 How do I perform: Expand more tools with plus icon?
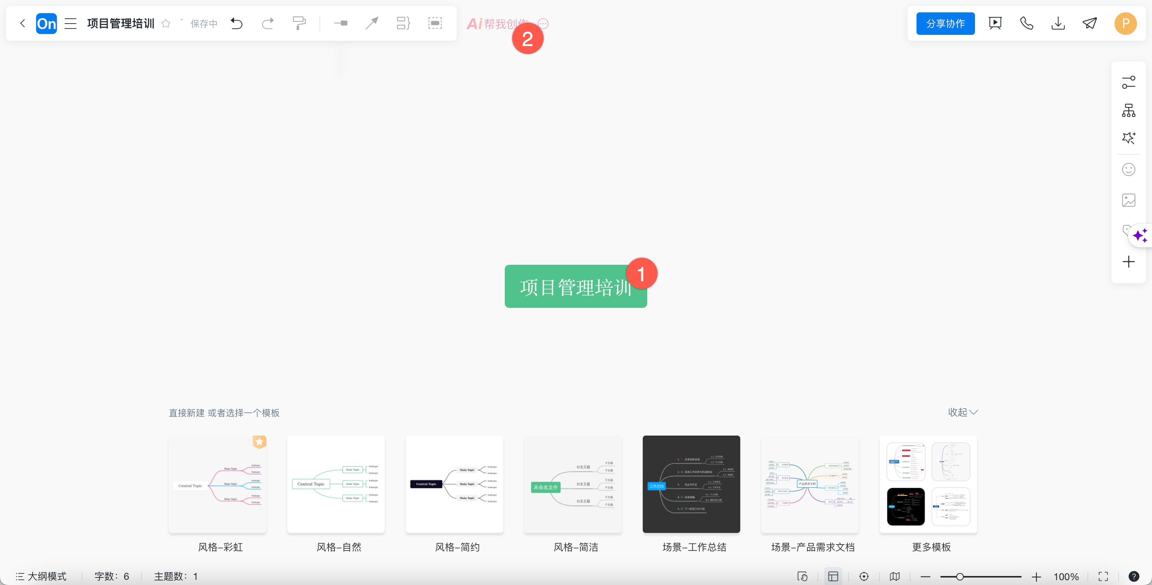[1128, 262]
